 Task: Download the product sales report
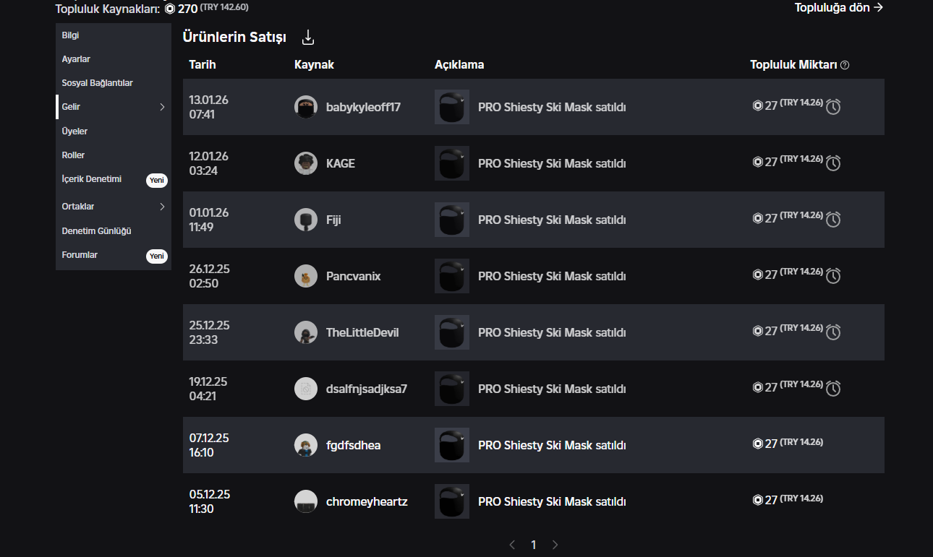coord(308,37)
